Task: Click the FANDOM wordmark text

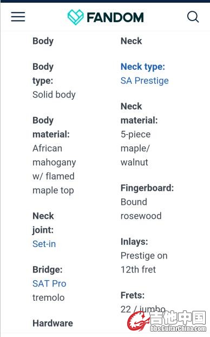Action: pyautogui.click(x=115, y=18)
